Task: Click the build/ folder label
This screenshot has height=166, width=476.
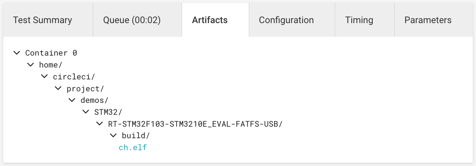Action: (136, 136)
